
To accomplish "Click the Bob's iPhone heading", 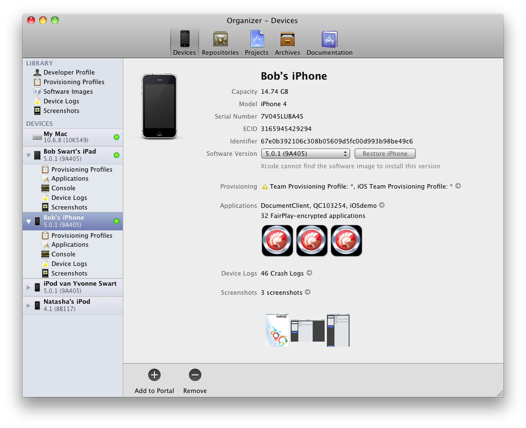I will [294, 76].
